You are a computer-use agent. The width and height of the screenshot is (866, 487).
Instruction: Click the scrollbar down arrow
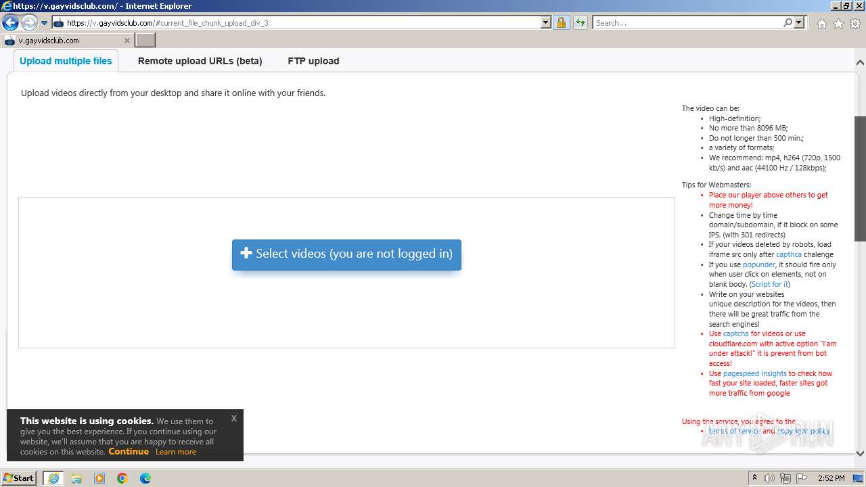pyautogui.click(x=860, y=453)
